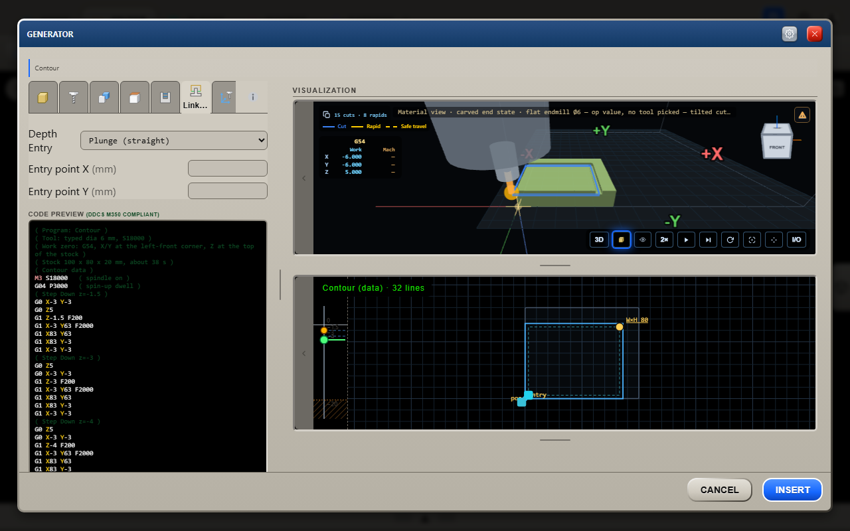Toggle the 3D view mode button

pos(599,240)
